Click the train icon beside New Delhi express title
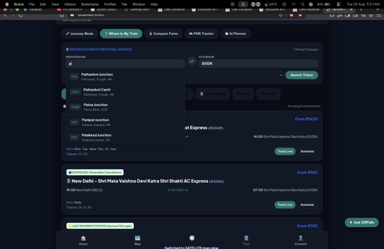Screen dimensions: 384x249 (x=69, y=181)
